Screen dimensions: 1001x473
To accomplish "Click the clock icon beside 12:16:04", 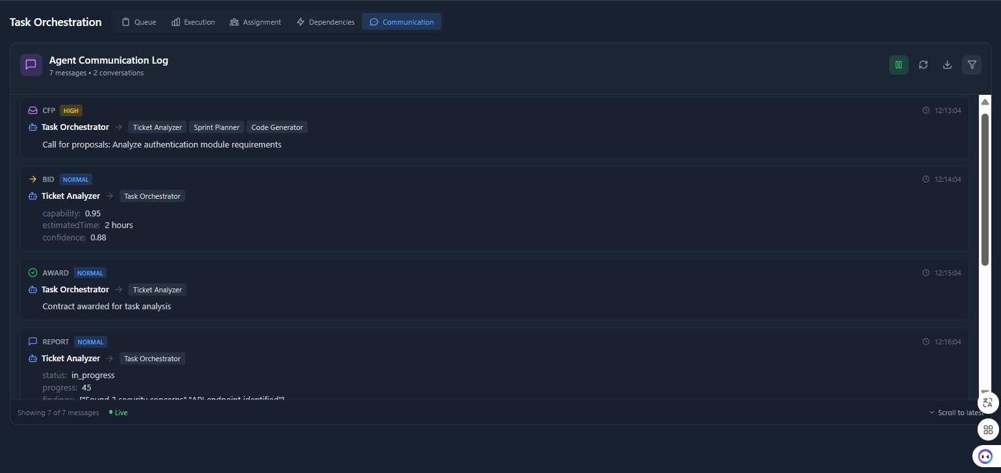I will coord(926,342).
